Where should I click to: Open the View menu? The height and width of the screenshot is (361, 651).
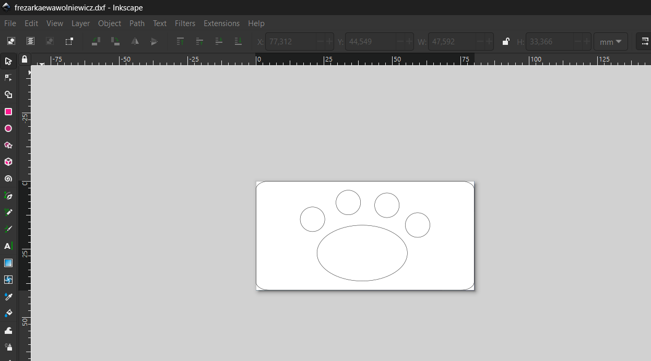55,23
